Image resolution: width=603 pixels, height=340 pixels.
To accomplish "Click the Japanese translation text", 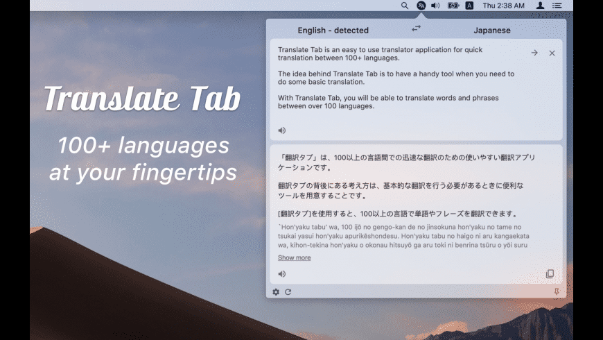I will (406, 185).
